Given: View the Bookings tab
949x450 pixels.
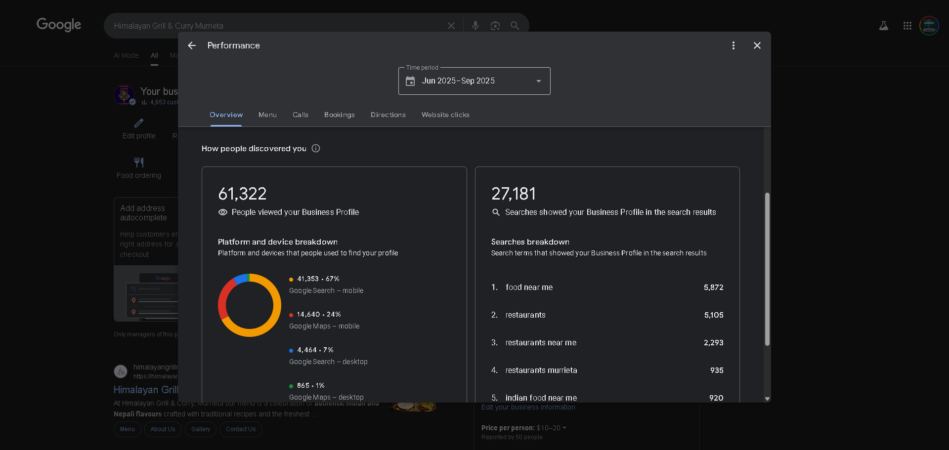Looking at the screenshot, I should (x=340, y=115).
